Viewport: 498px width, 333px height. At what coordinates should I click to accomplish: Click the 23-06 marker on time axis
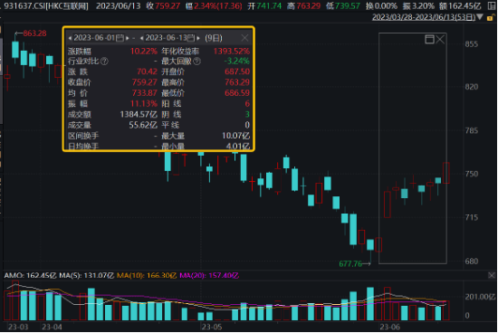tap(389, 327)
